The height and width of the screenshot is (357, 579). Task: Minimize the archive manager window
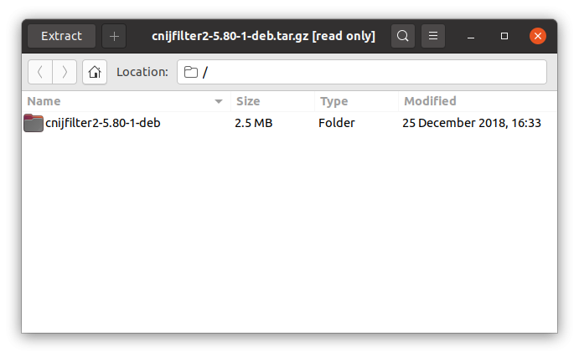tap(471, 36)
